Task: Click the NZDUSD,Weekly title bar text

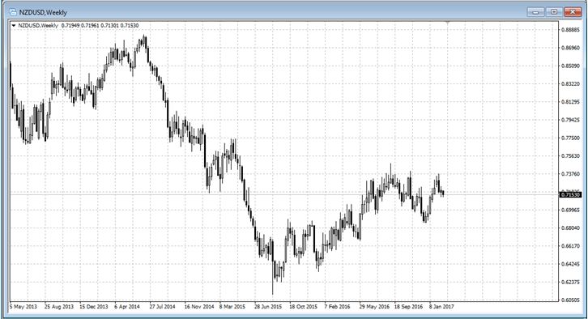Action: coord(43,12)
